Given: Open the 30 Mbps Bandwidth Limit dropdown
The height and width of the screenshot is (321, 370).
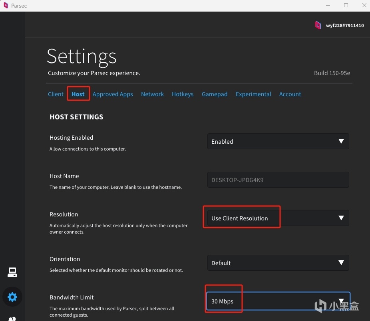Looking at the screenshot, I should 278,301.
